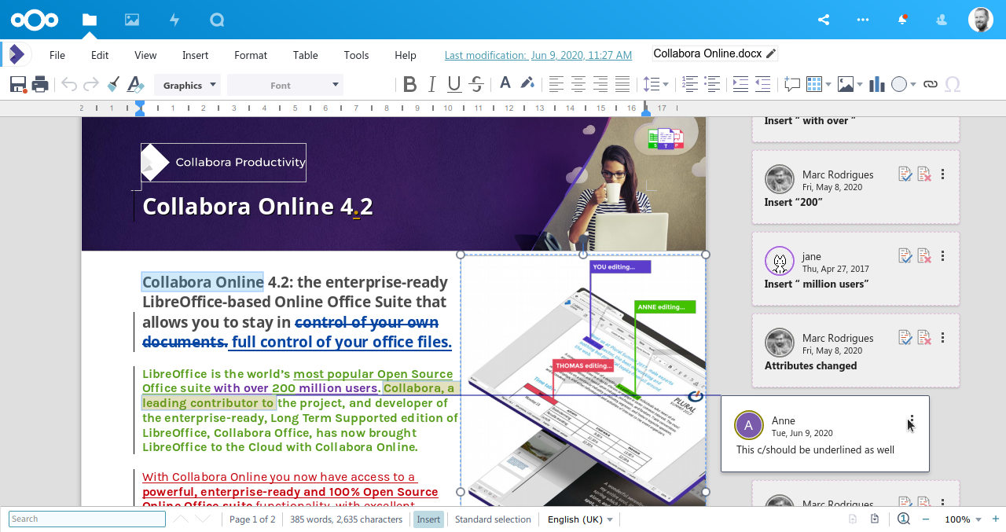Open the File menu

pyautogui.click(x=57, y=55)
